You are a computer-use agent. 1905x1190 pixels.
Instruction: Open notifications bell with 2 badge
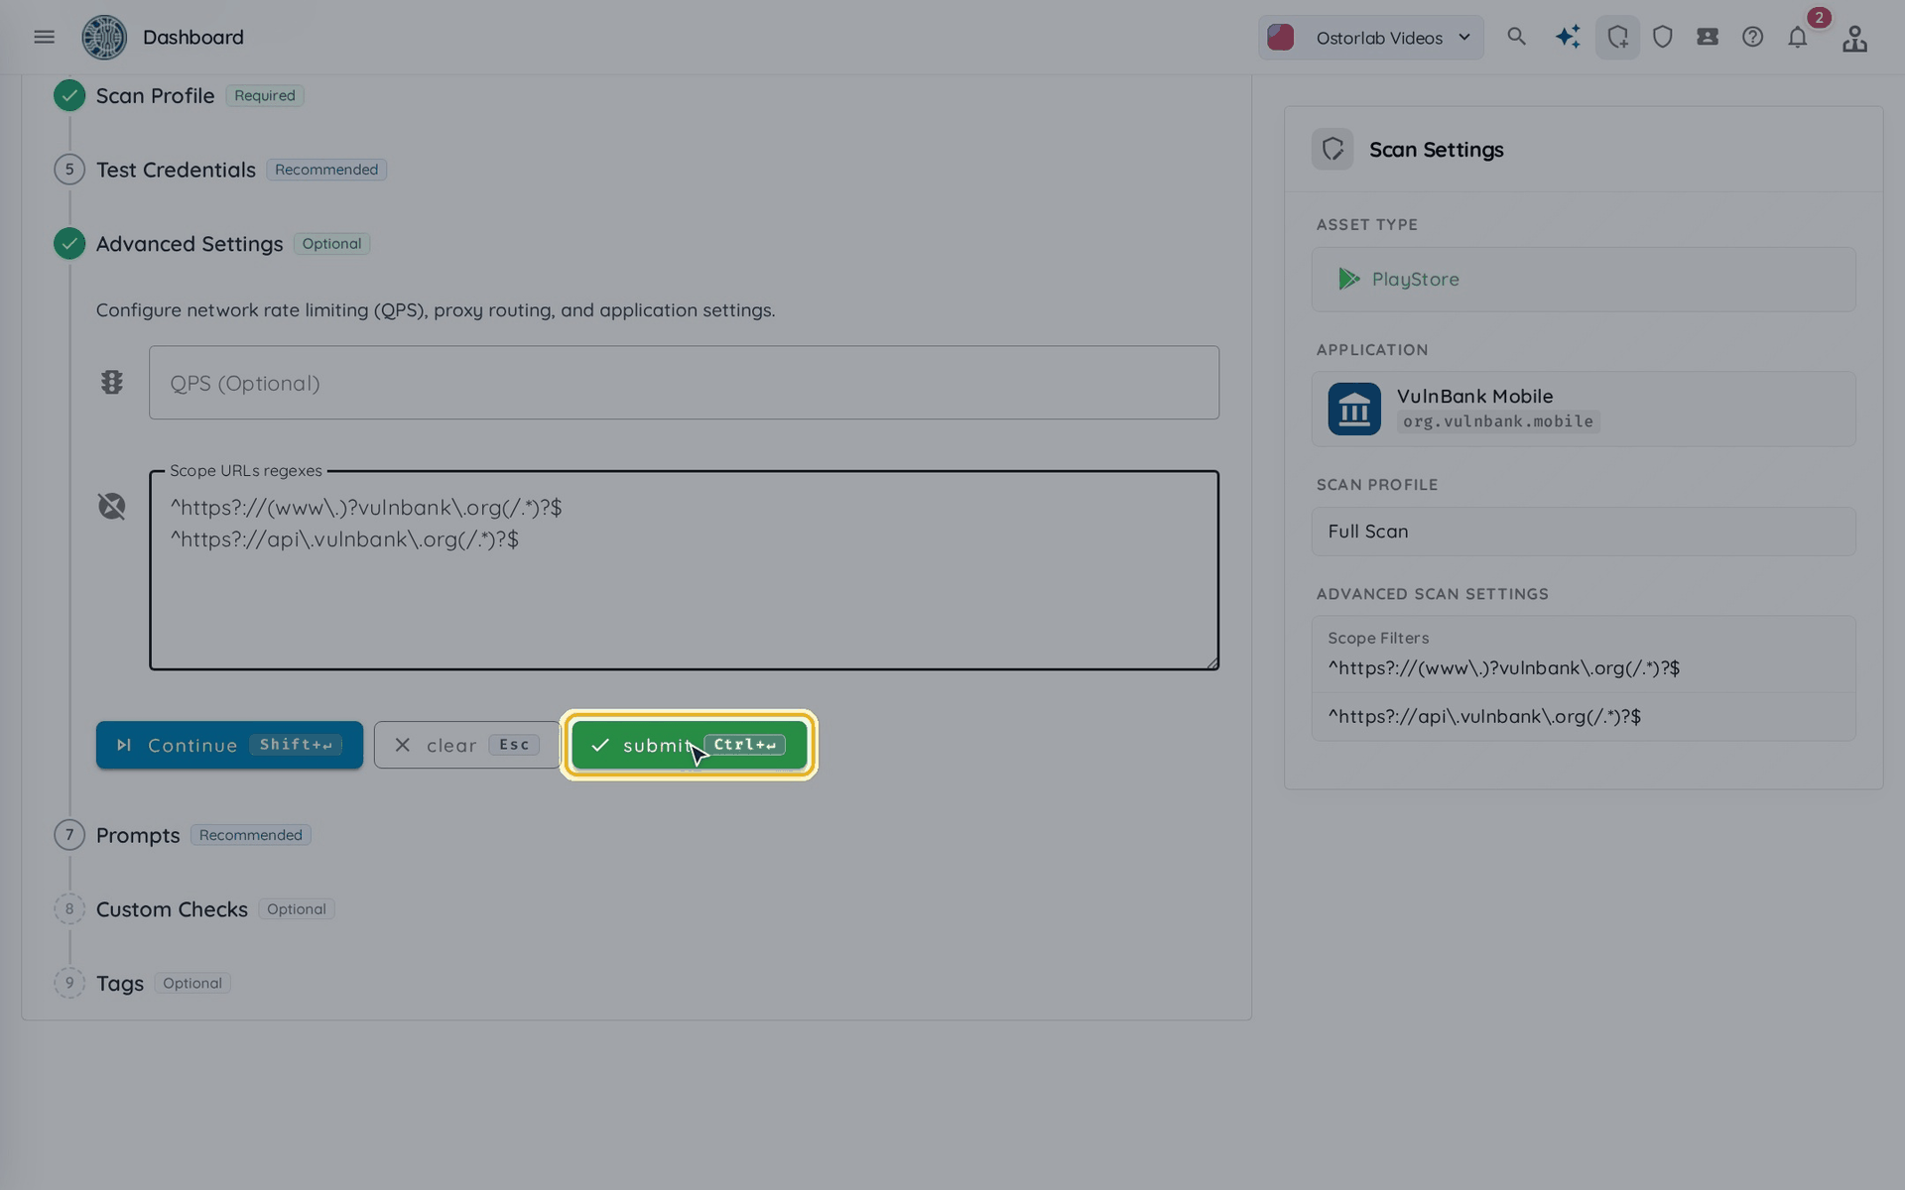pos(1798,37)
